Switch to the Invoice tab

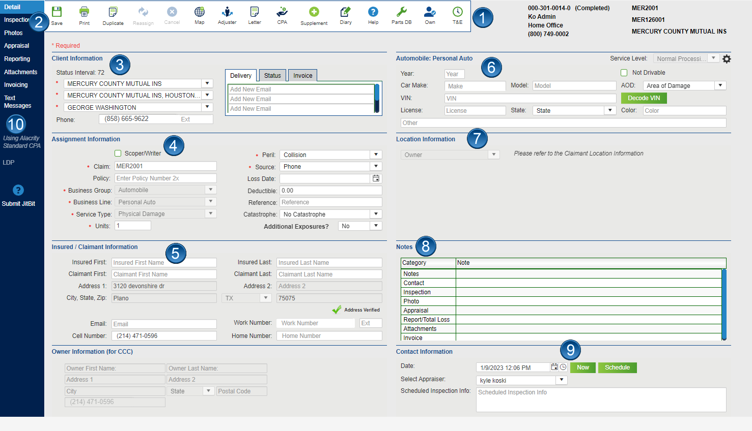(302, 76)
